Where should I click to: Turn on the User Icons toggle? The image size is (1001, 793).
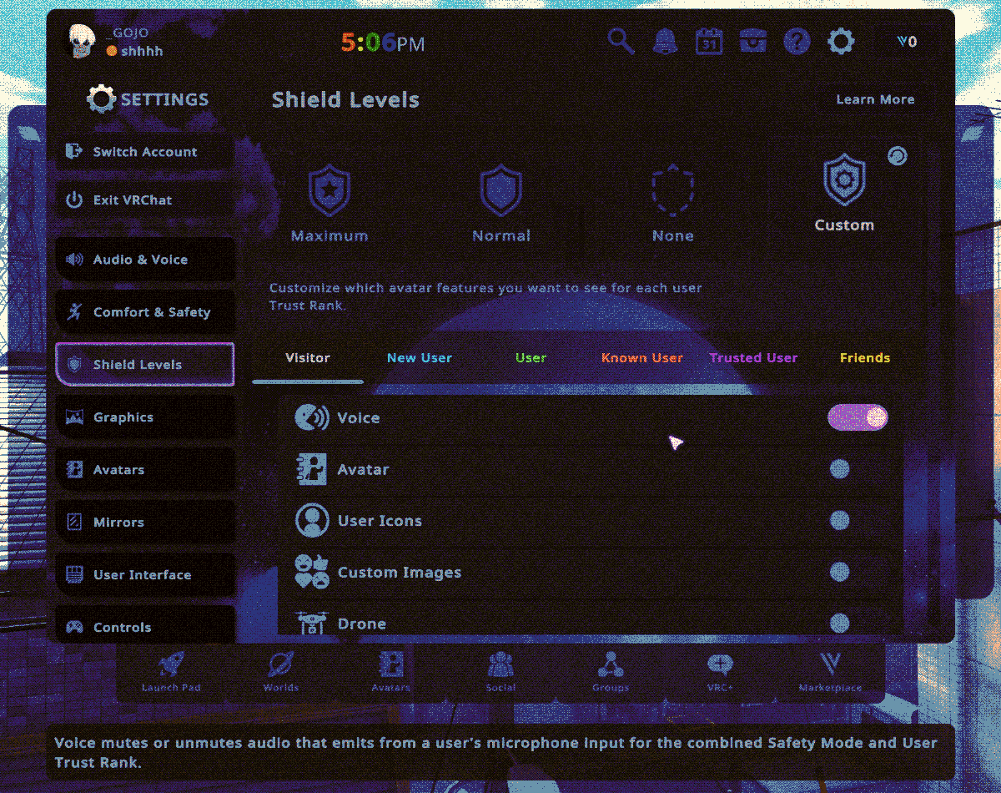click(840, 521)
